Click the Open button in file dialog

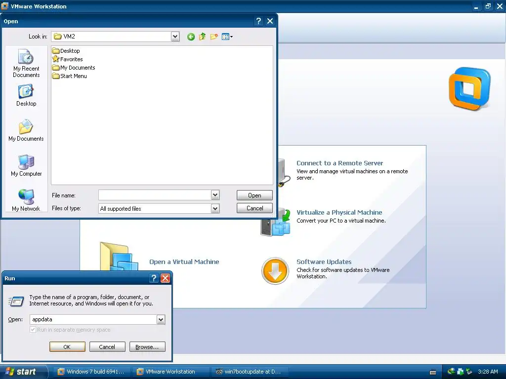254,195
